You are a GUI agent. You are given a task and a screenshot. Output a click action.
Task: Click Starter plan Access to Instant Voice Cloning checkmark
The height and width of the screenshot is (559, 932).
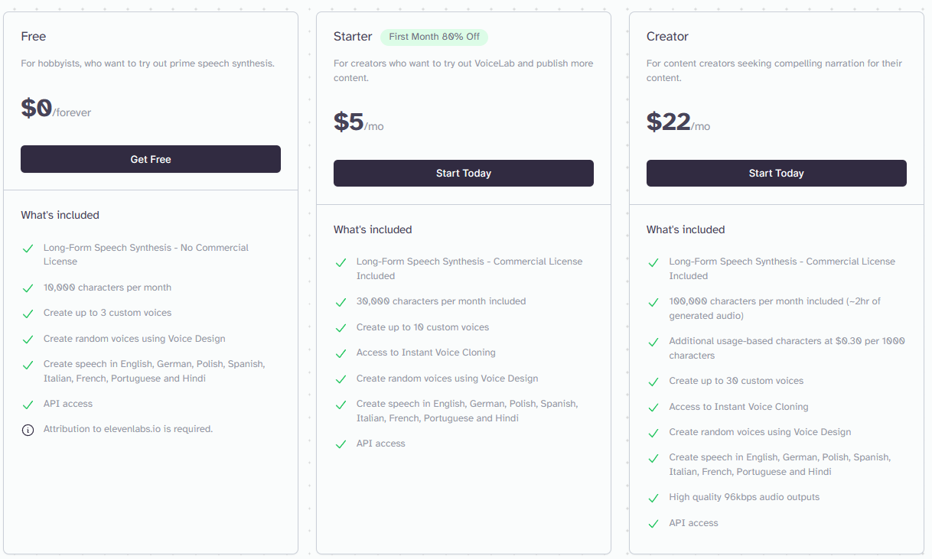tap(341, 353)
